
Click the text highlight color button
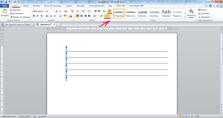[65, 16]
